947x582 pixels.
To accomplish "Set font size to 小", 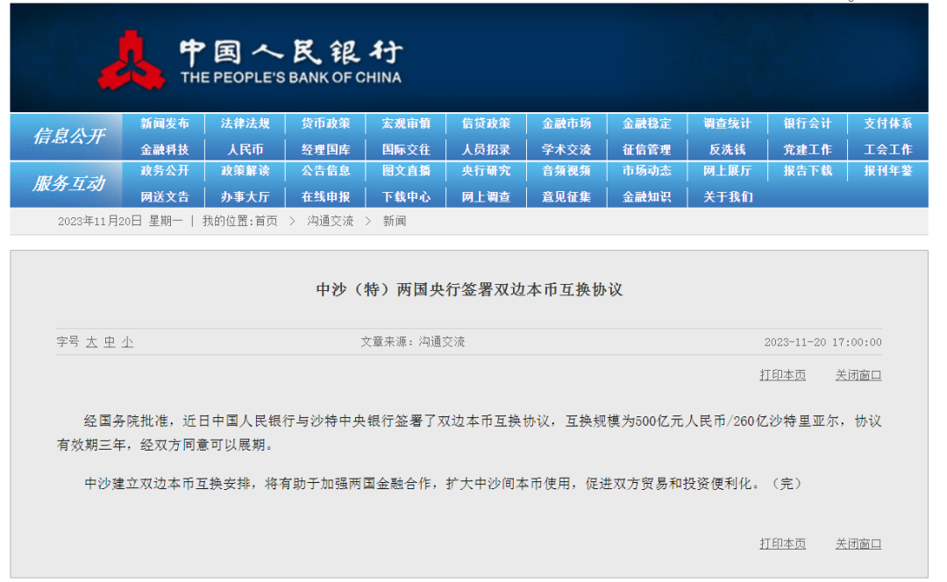I will coord(127,343).
